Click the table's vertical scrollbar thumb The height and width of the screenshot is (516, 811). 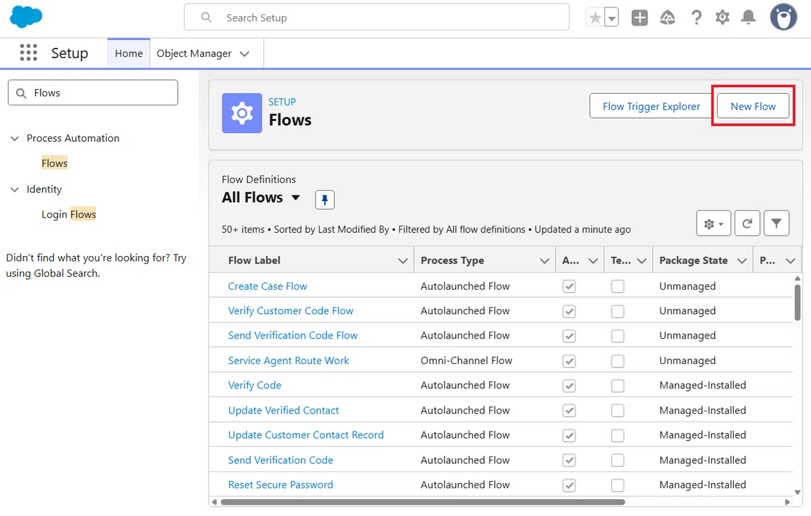click(x=797, y=302)
